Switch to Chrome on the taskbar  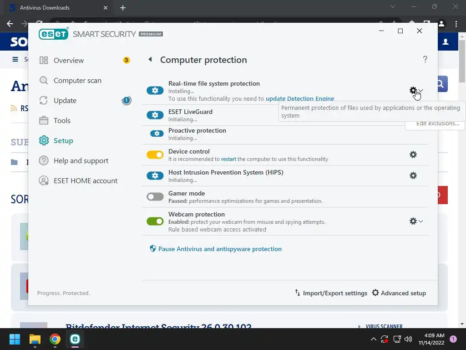(x=55, y=339)
